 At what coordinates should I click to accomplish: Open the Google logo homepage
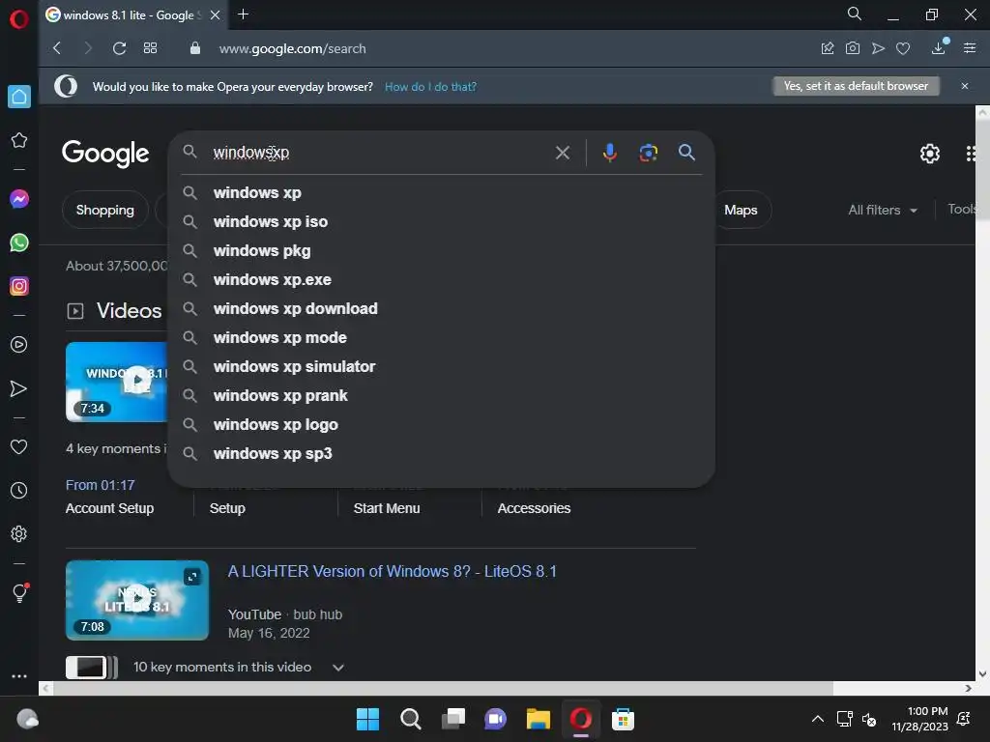(x=105, y=154)
